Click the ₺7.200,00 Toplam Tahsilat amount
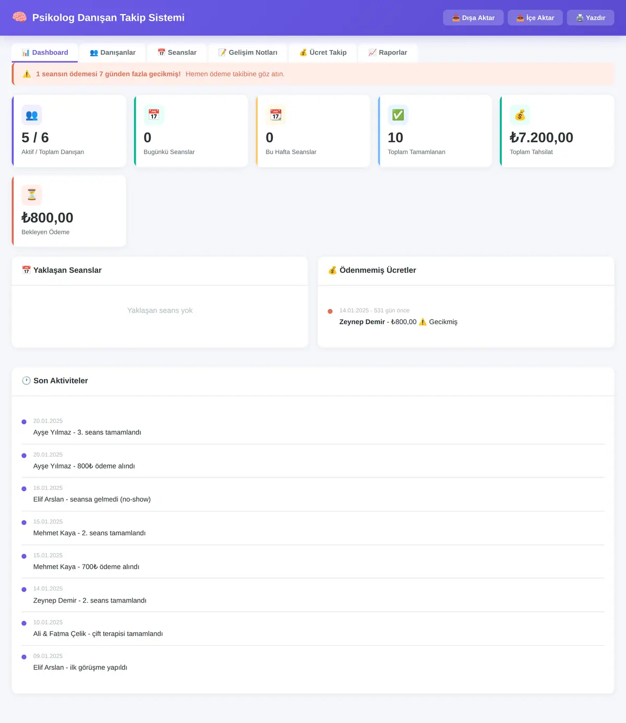626x723 pixels. click(541, 138)
